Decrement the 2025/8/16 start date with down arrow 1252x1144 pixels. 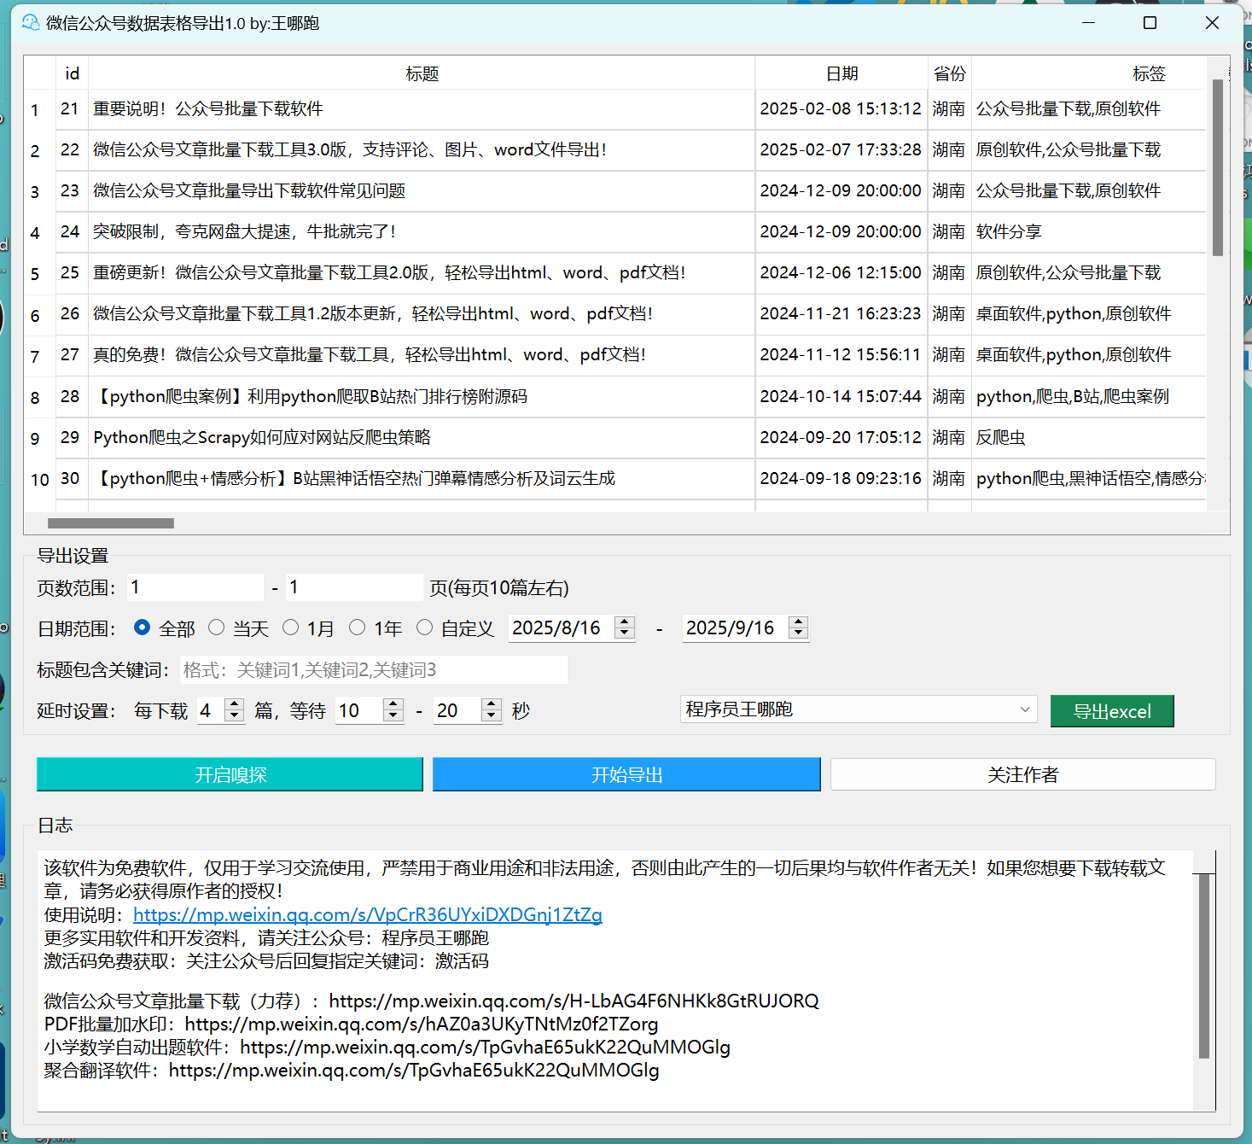(x=625, y=634)
